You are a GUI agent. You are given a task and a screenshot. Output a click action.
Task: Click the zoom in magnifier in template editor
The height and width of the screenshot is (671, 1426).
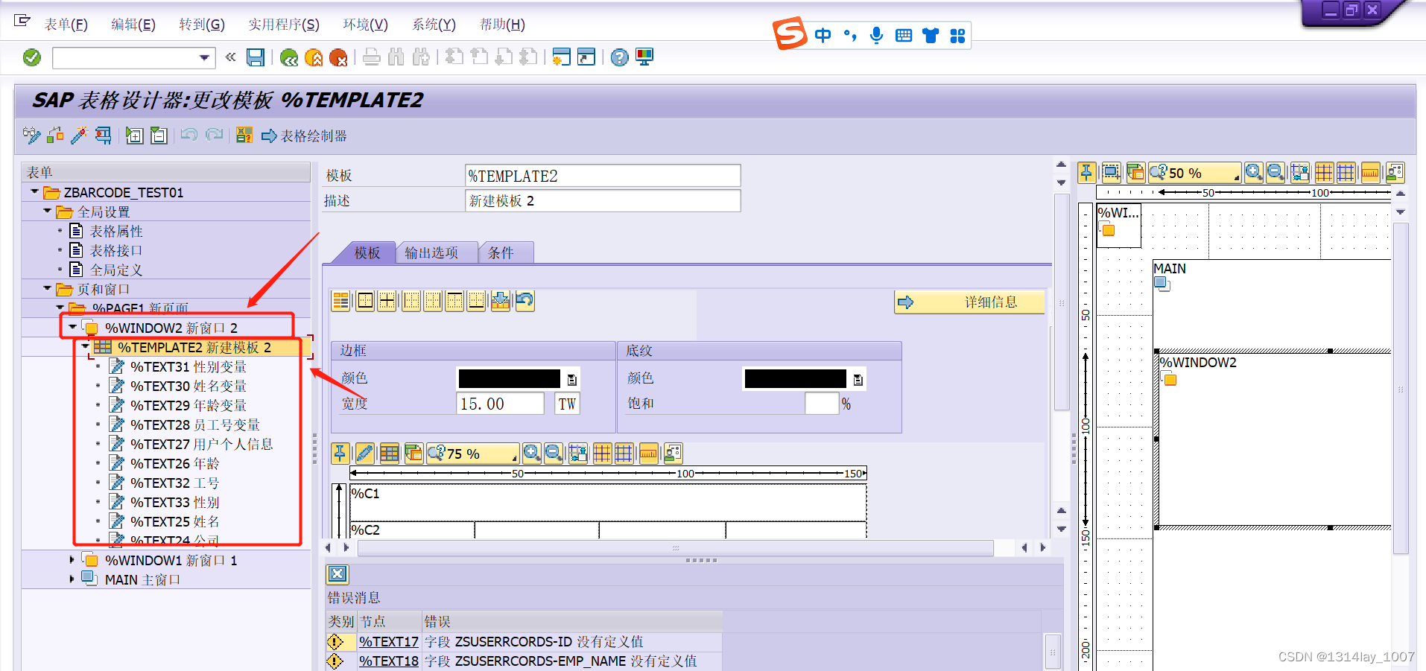coord(531,453)
